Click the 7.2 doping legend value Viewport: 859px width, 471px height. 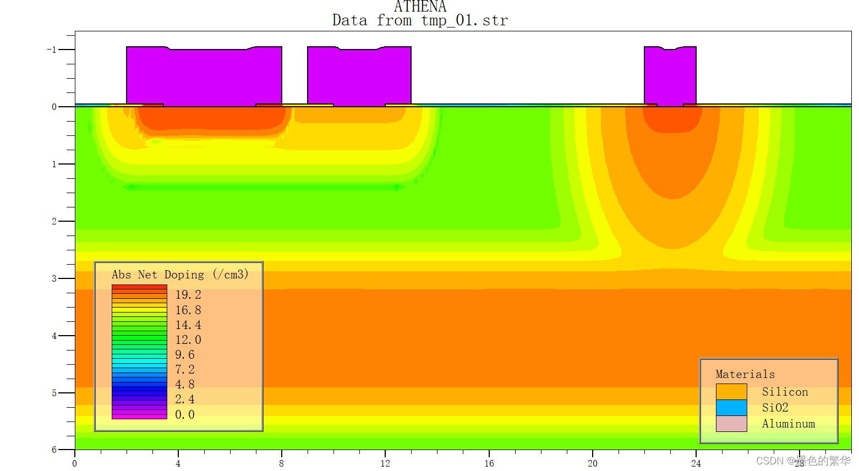click(x=185, y=370)
